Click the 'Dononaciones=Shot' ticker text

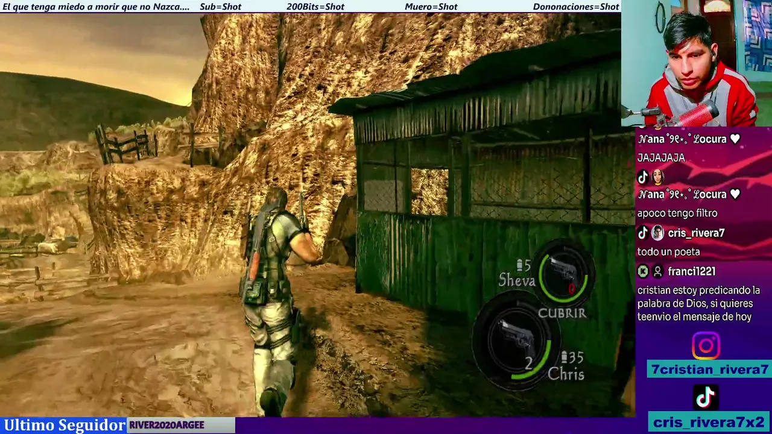click(576, 7)
